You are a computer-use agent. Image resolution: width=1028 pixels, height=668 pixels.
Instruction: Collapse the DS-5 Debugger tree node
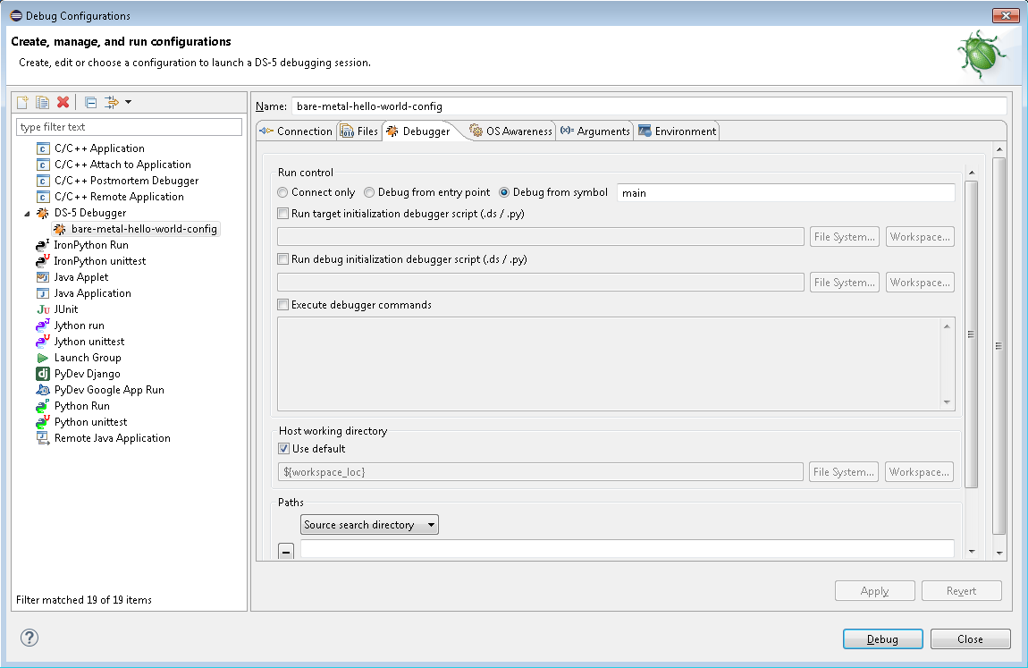(27, 213)
